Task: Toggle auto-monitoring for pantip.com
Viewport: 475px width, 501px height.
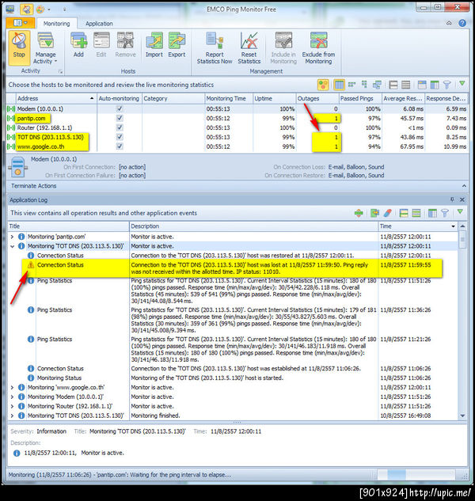Action: point(120,118)
